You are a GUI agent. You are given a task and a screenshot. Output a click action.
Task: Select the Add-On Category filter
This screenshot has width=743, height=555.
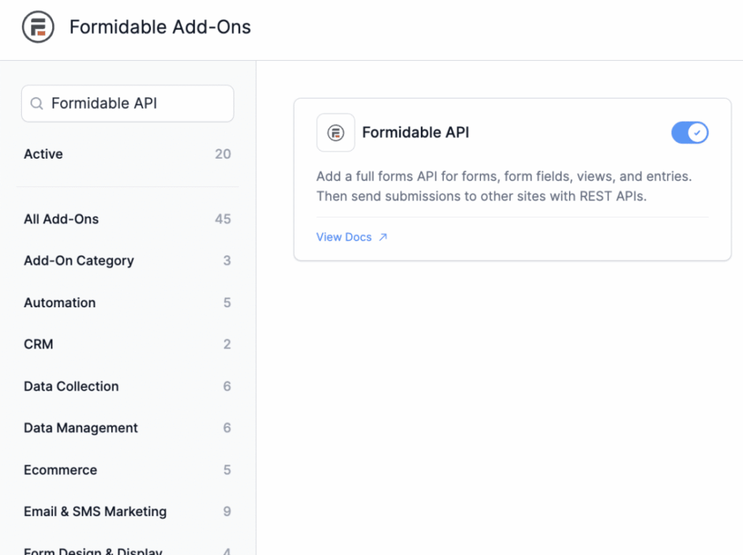[128, 261]
